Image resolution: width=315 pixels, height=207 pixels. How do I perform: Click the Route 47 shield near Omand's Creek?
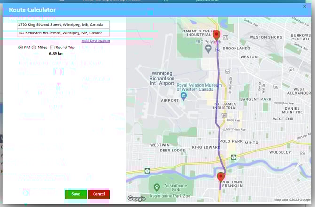pyautogui.click(x=225, y=37)
